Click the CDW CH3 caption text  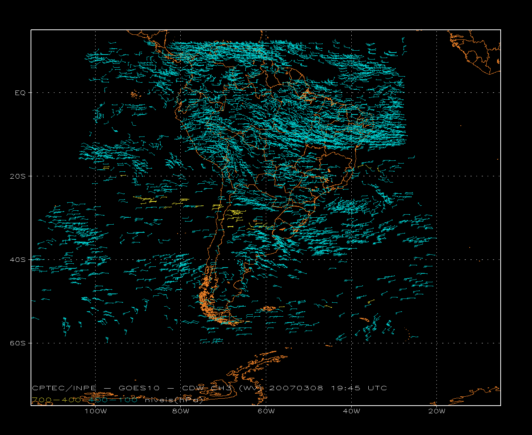pyautogui.click(x=207, y=388)
